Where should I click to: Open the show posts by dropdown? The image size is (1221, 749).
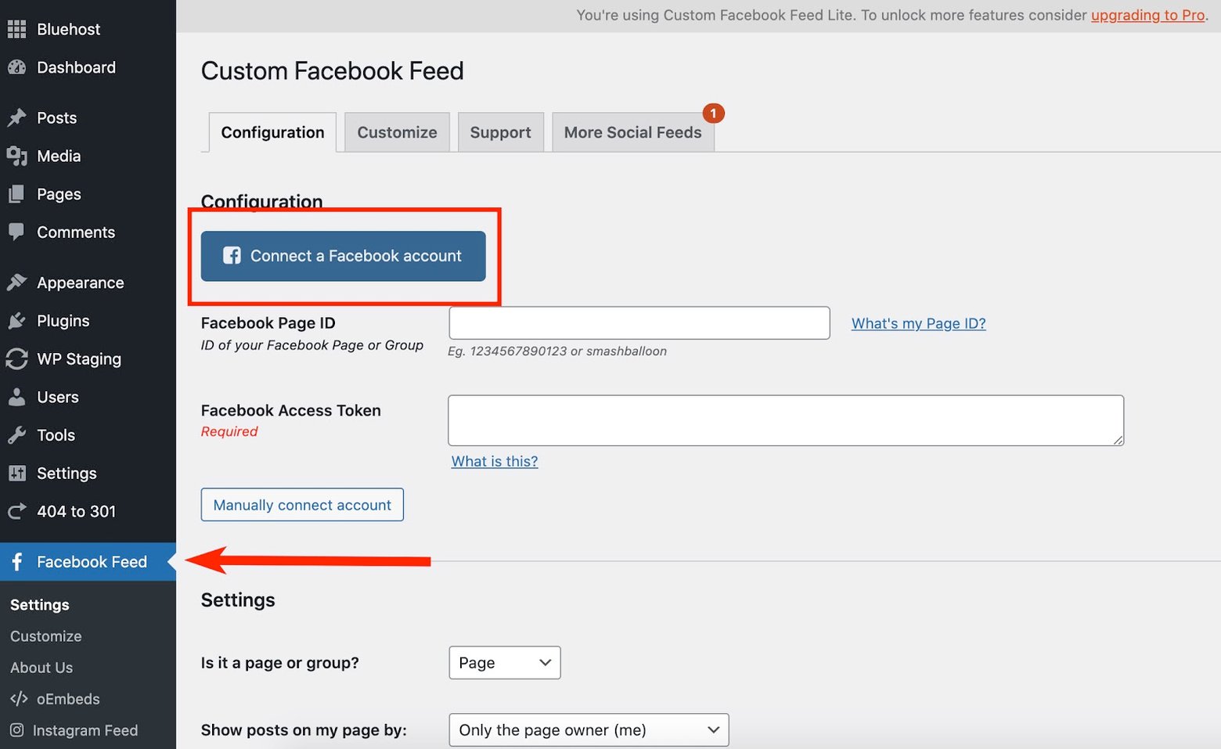589,729
